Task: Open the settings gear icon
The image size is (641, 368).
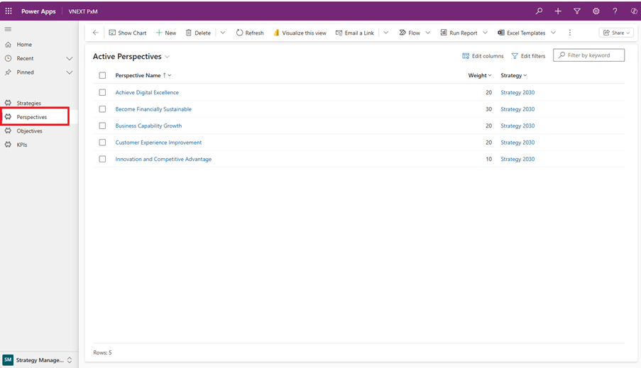Action: 596,11
